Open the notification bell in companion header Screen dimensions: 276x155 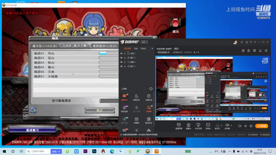coord(260,51)
